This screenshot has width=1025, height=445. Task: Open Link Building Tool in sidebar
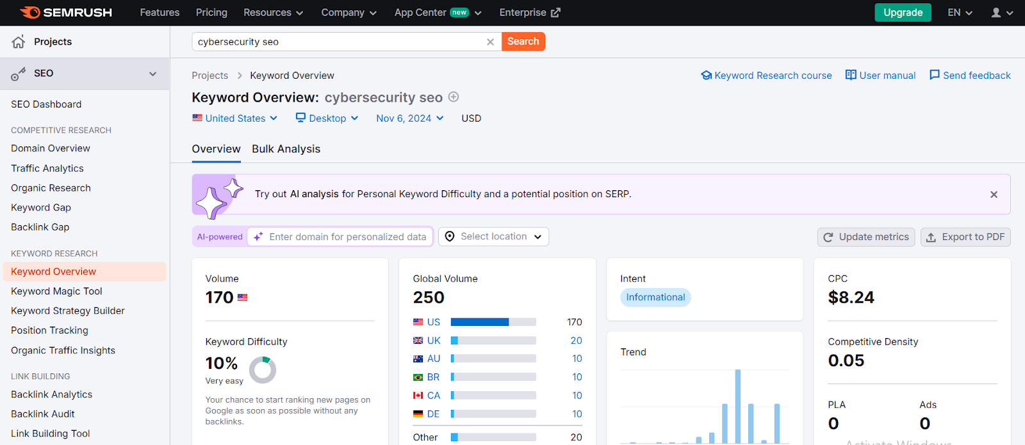point(51,433)
